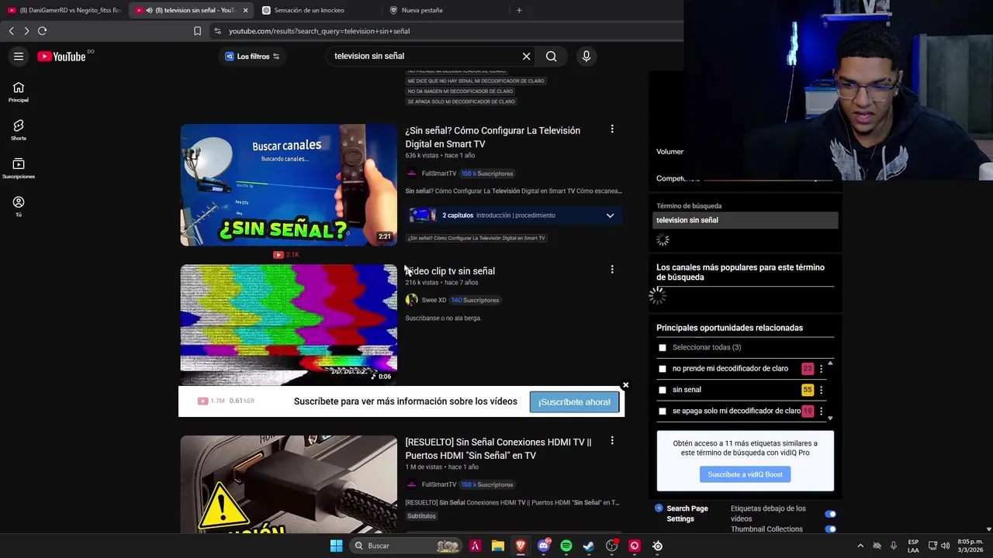The width and height of the screenshot is (993, 558).
Task: Click the browser address bar URL
Action: pos(319,31)
